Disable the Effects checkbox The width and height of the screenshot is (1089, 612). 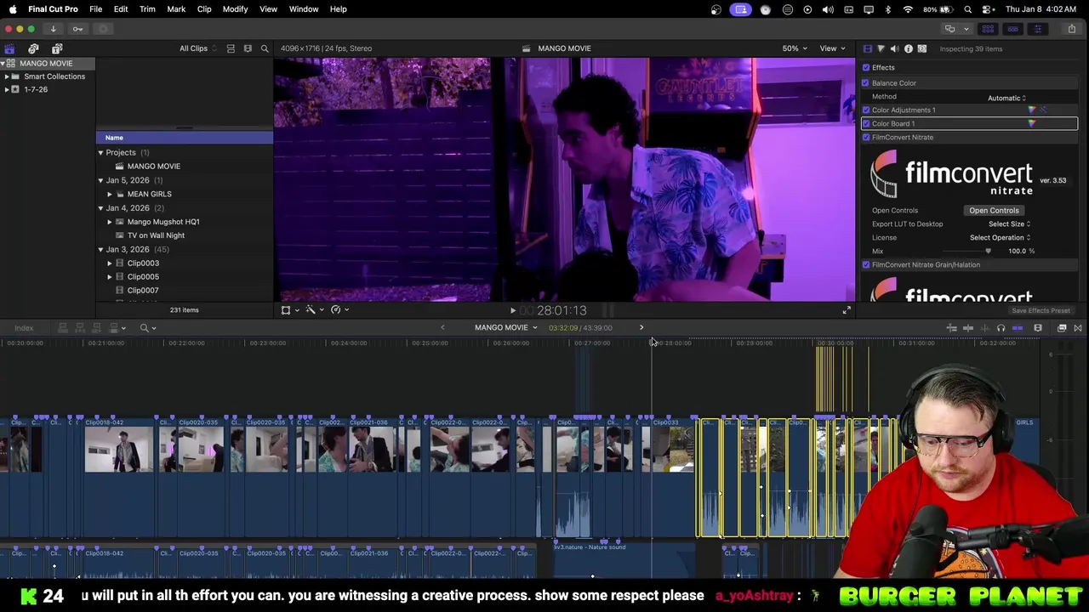(x=866, y=67)
